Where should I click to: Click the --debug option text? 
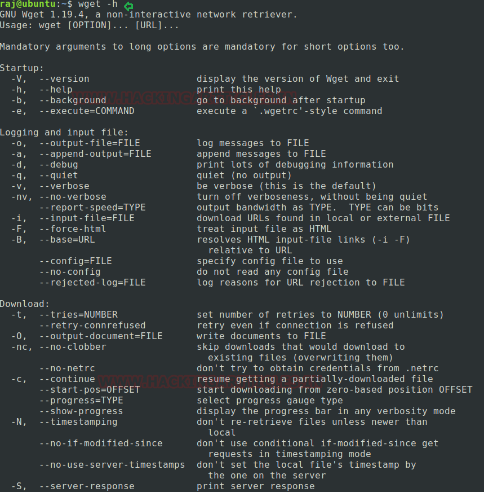click(x=58, y=165)
